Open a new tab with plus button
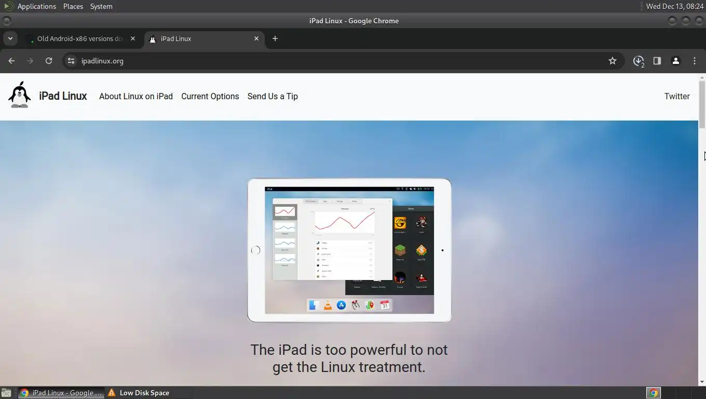Screen dimensions: 706x399 pos(275,38)
